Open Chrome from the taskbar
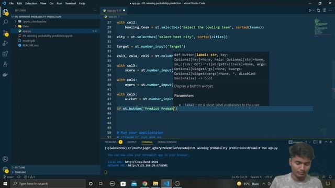335x188 pixels. 144,183
